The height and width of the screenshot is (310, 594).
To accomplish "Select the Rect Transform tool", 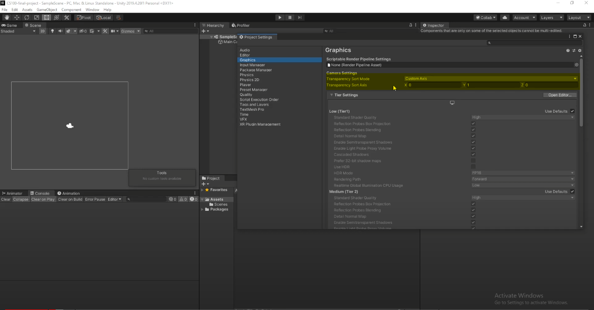I will point(46,18).
